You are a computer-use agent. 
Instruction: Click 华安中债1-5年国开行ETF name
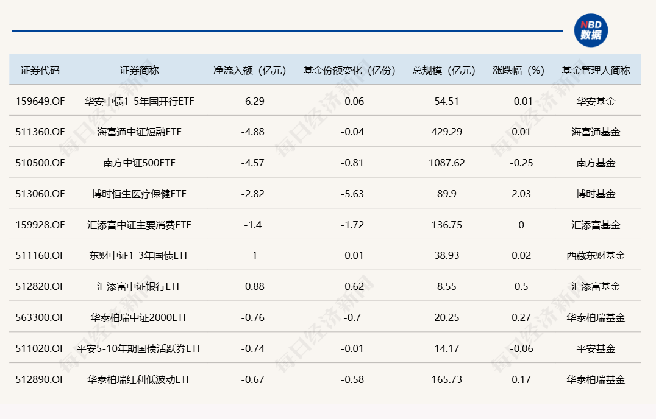[x=140, y=101]
